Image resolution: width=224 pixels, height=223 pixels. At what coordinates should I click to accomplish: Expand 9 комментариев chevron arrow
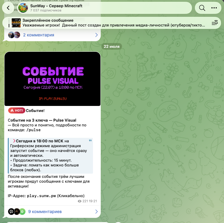pos(97,212)
